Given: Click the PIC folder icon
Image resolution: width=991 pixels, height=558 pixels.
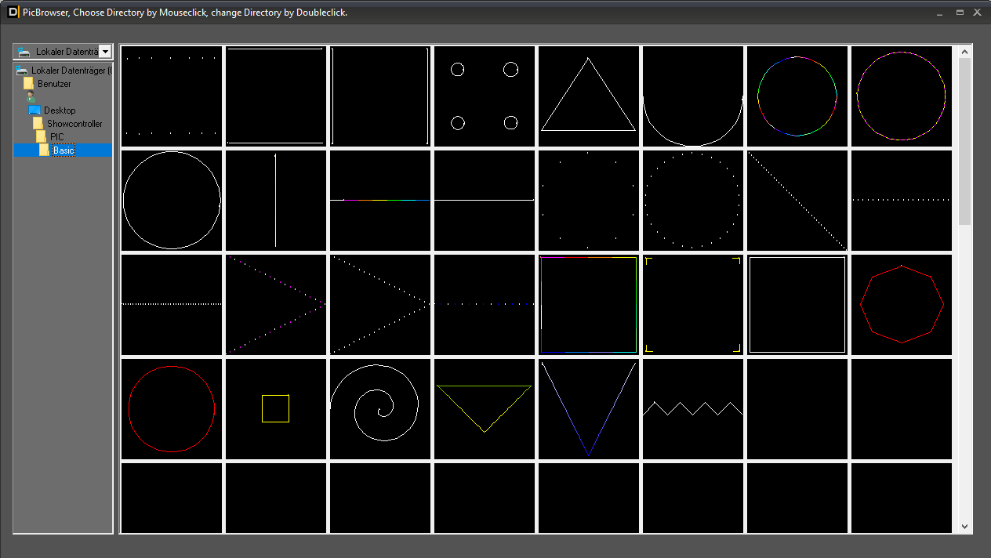Looking at the screenshot, I should (41, 136).
